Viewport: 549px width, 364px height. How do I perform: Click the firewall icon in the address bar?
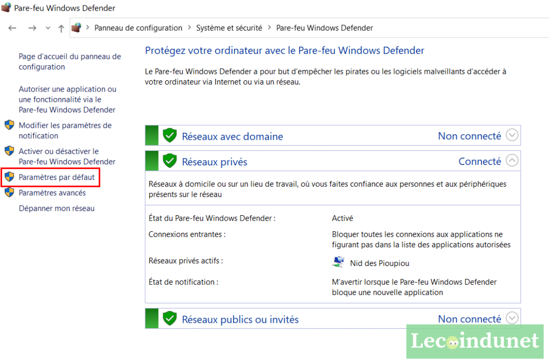76,28
